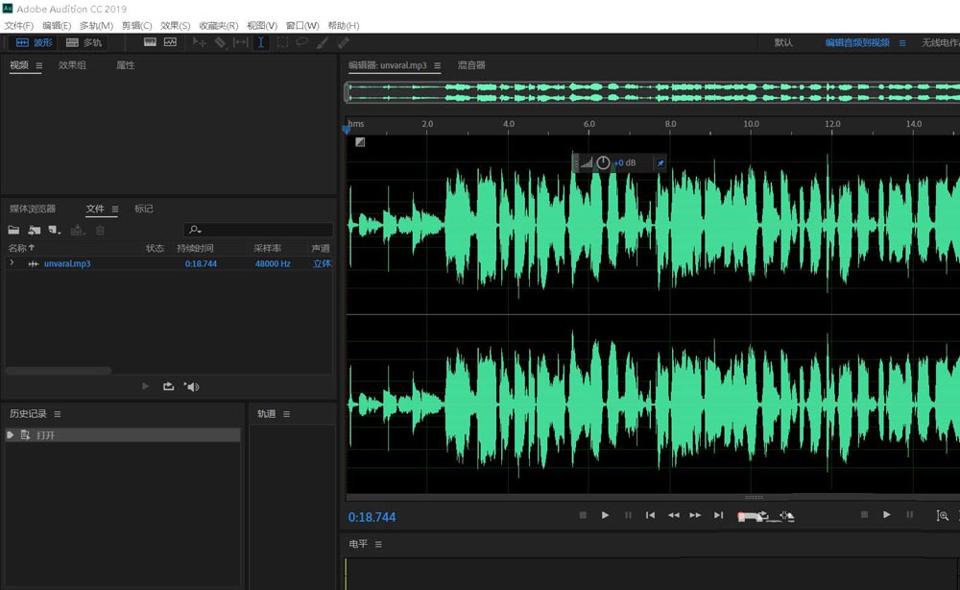Click the fast forward transport button

(696, 516)
